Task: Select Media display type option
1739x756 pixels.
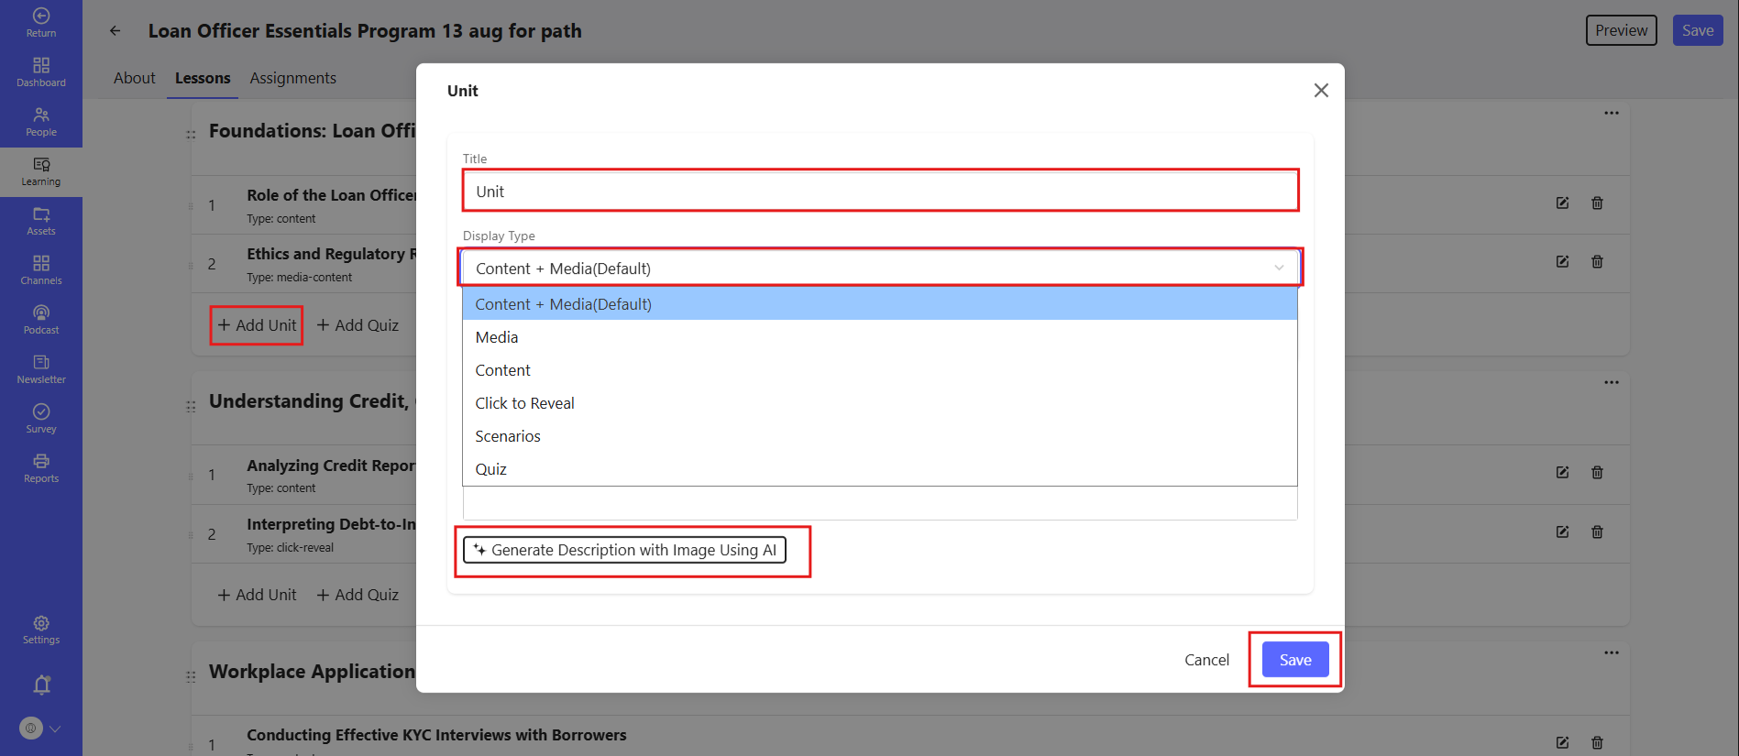Action: (880, 337)
